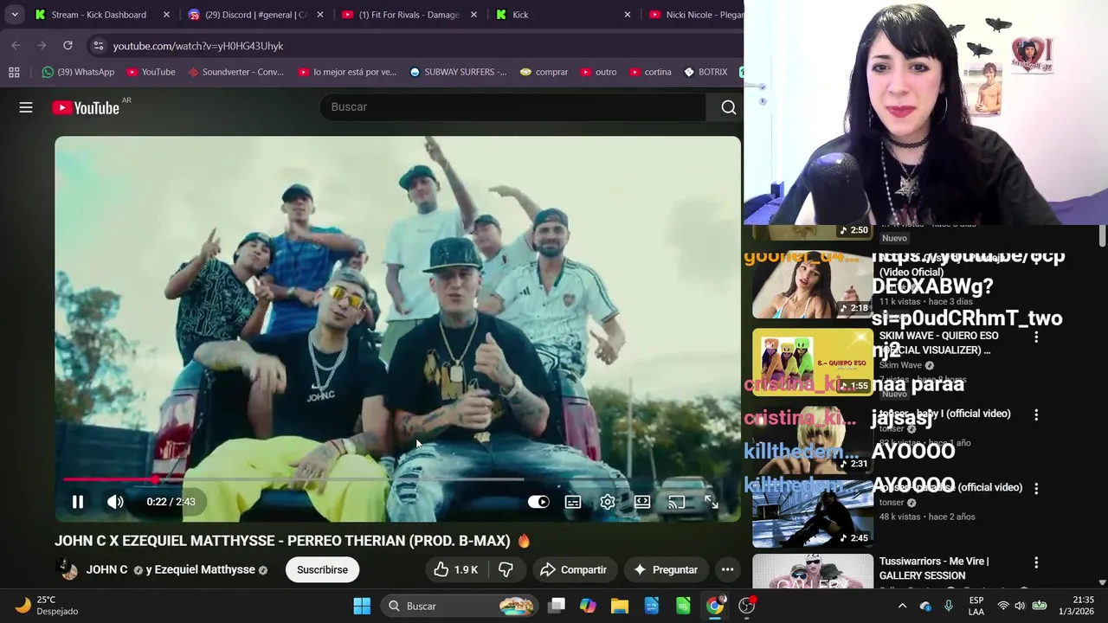Image resolution: width=1108 pixels, height=623 pixels.
Task: Enter fullscreen on the video
Action: [712, 502]
